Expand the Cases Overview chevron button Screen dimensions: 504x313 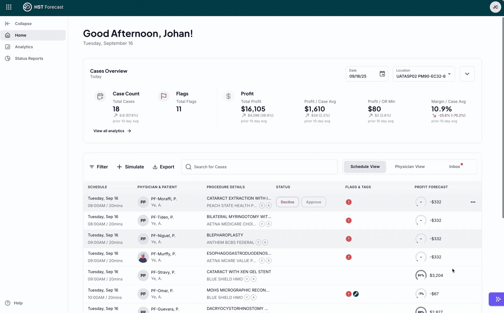pos(467,74)
